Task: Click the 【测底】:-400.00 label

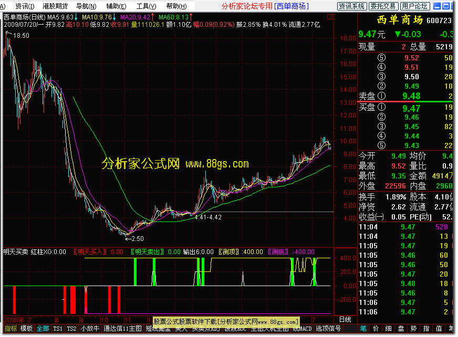Action: click(x=290, y=252)
